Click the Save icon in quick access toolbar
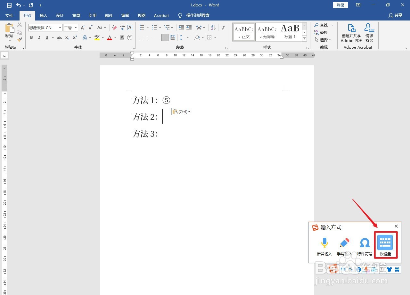Screen dimensions: 410x295 [x=9, y=5]
